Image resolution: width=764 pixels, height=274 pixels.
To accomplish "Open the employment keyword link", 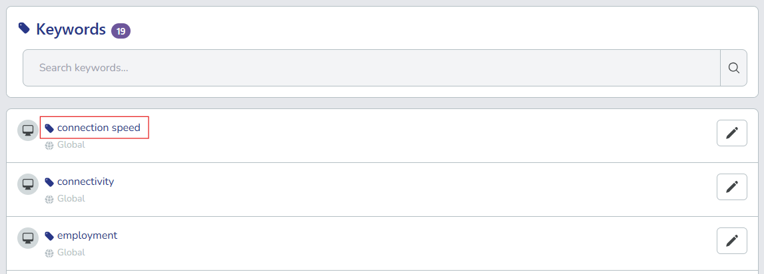I will (x=87, y=235).
